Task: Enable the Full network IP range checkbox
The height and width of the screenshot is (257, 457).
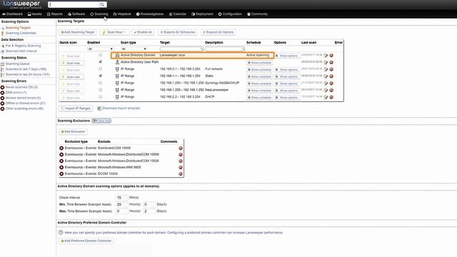Action: [101, 69]
